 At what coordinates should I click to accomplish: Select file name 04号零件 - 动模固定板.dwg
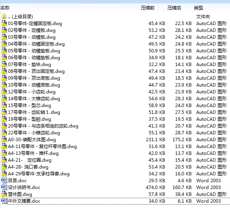(36, 44)
